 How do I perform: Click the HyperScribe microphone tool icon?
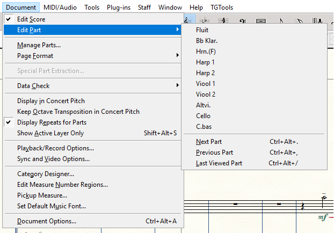click(x=319, y=20)
